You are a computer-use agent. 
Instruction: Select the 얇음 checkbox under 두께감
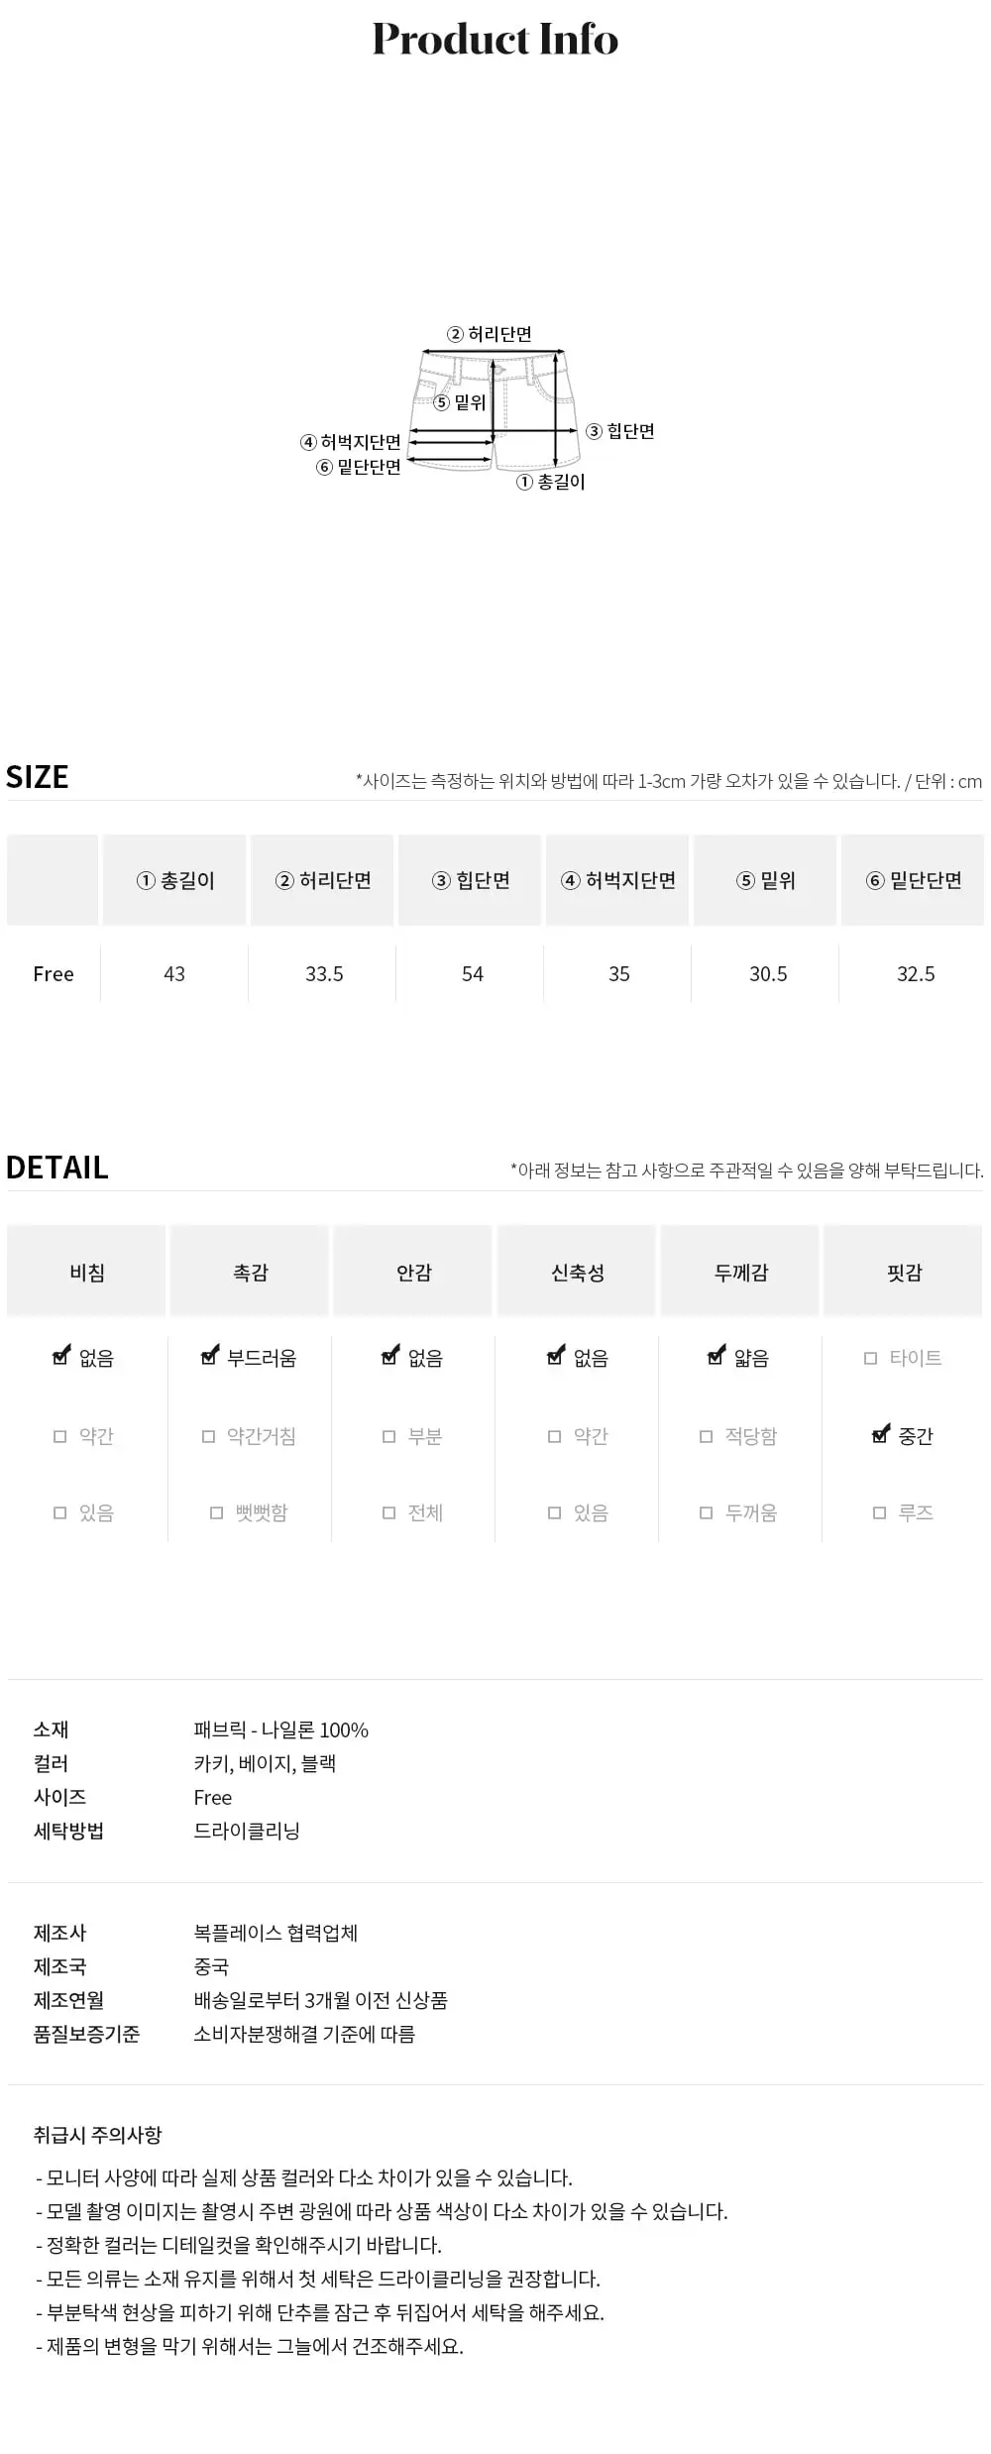pos(716,1356)
